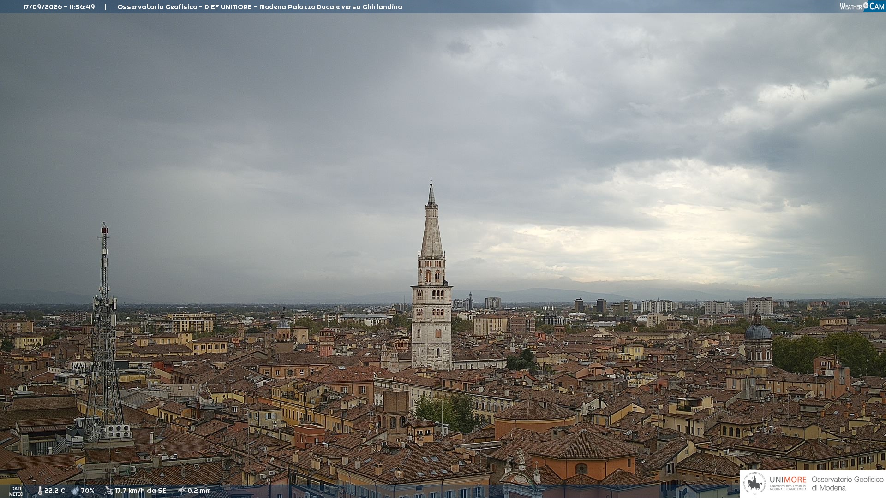Click the vertical separator in the title bar

(x=105, y=7)
